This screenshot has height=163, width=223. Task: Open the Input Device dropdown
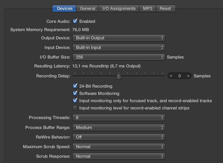(x=118, y=48)
